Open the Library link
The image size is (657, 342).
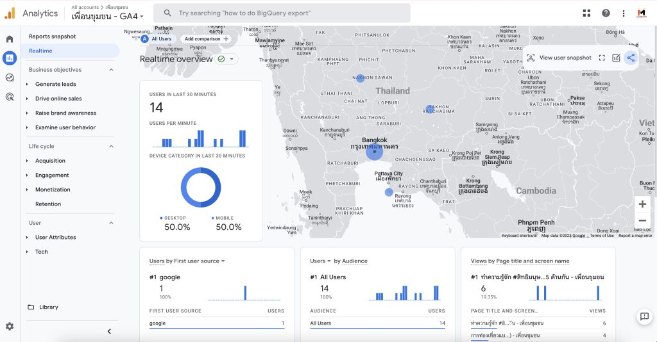(49, 307)
